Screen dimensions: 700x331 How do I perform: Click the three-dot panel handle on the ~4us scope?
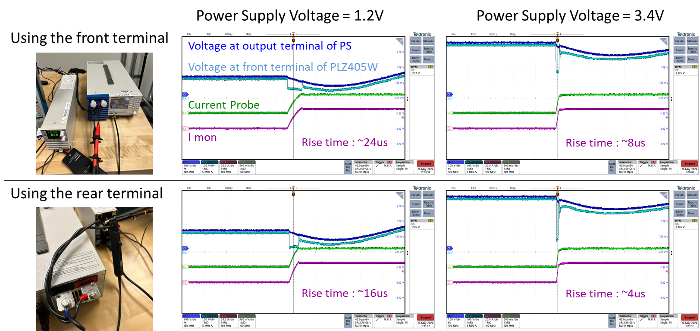(x=671, y=253)
